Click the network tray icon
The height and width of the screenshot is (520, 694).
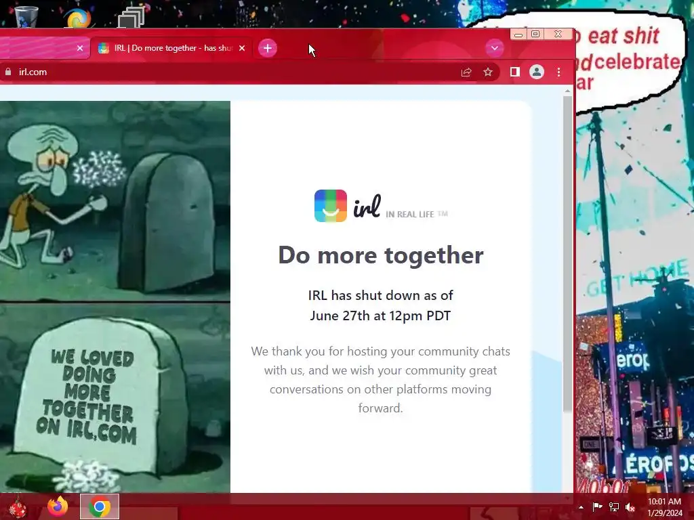click(613, 507)
